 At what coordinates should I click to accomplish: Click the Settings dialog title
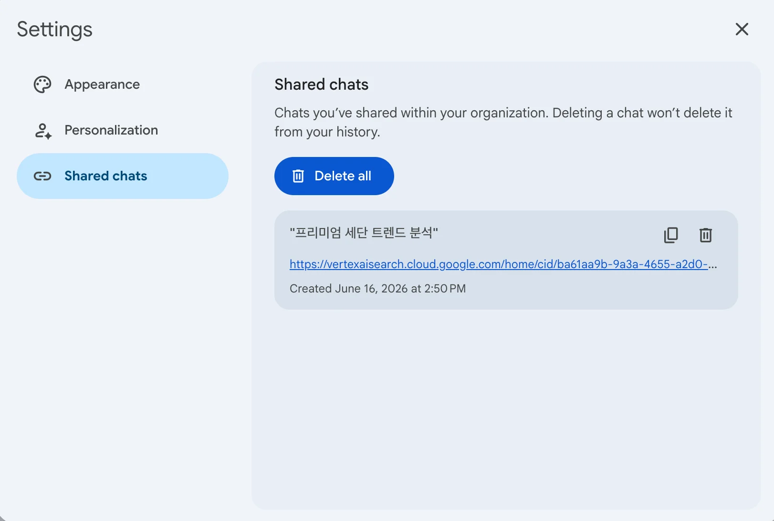pyautogui.click(x=54, y=30)
